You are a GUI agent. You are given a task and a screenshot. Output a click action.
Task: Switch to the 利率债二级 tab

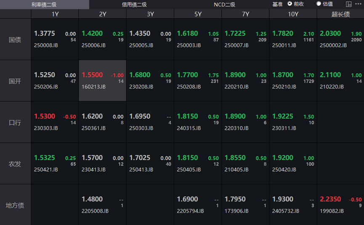(44, 5)
